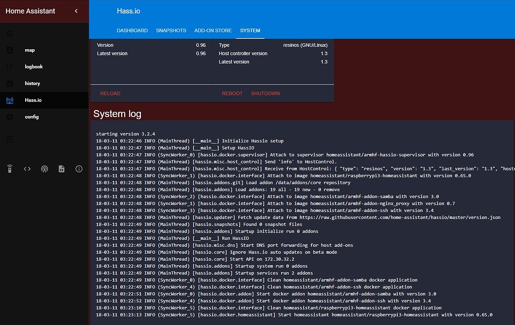Open the Services developer tool remote icon
This screenshot has height=325, width=515.
pyautogui.click(x=10, y=169)
